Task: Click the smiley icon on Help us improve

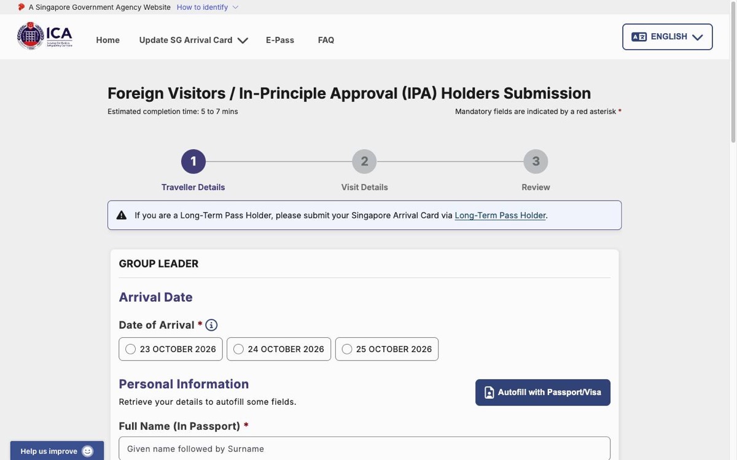Action: pos(88,451)
